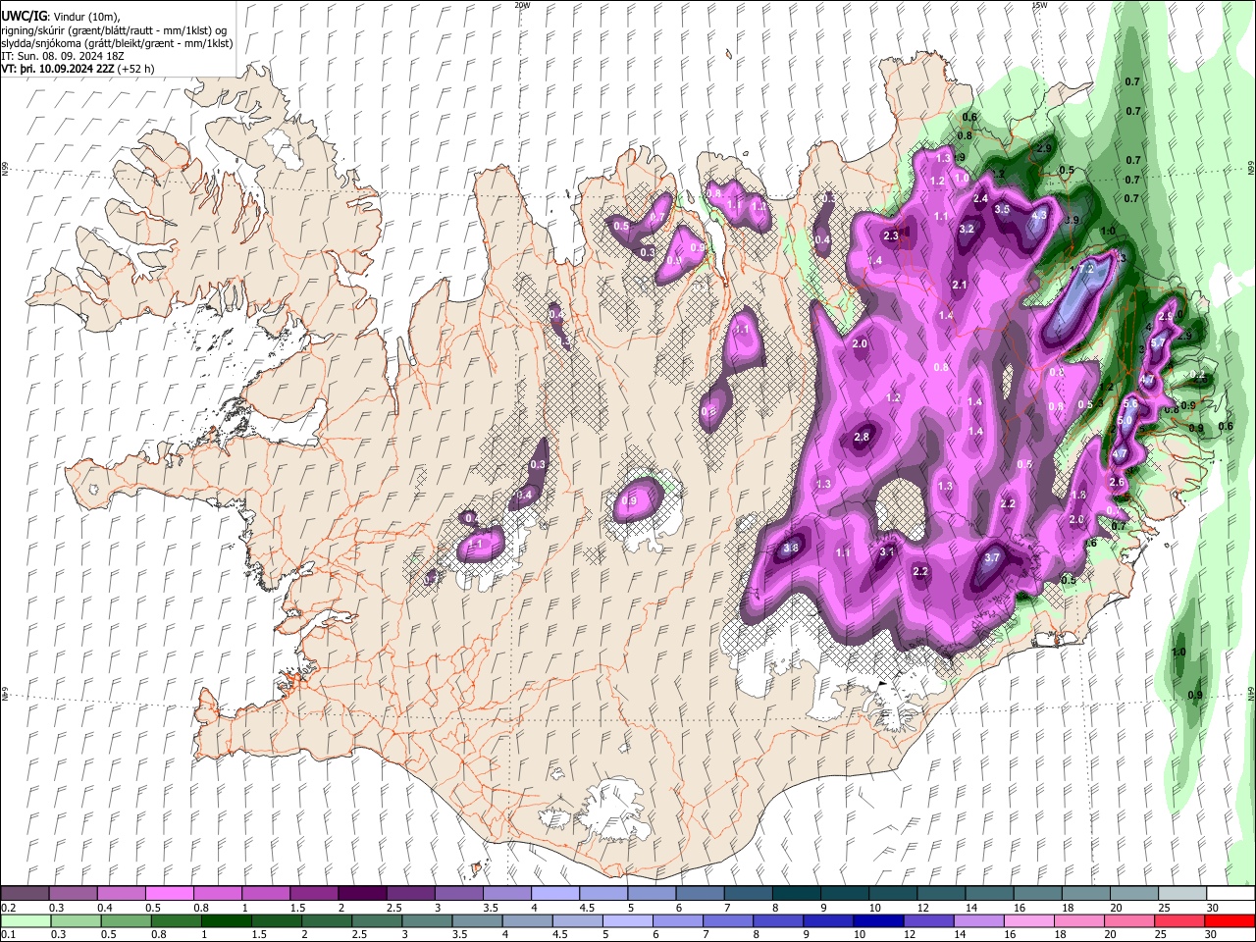Click the 3.7 snowfall value on the map
This screenshot has width=1256, height=942.
point(991,558)
